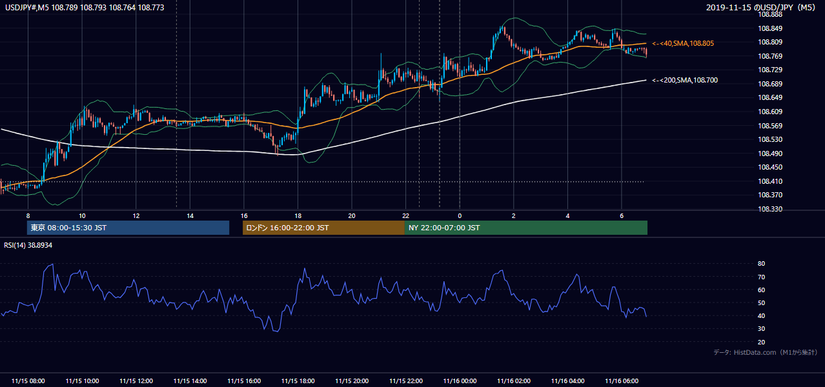Image resolution: width=825 pixels, height=387 pixels.
Task: Click the chart title 2019-11-15 のUSD/JPY (M5)
Action: pos(762,8)
